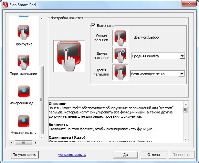The width and height of the screenshot is (199, 163).
Task: Click the description panel scrollbar thumb
Action: pos(186,110)
